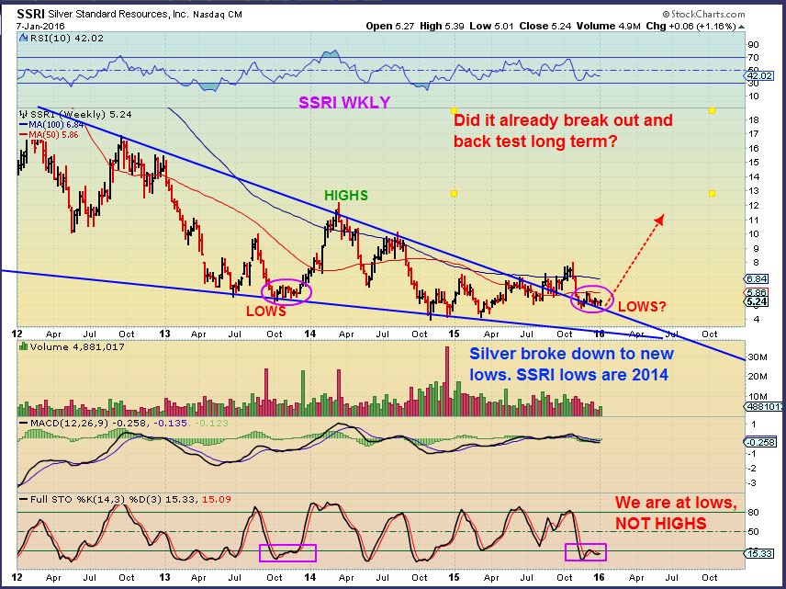Click the MA(100) 6.84 legend text
The width and height of the screenshot is (786, 589).
tap(56, 125)
